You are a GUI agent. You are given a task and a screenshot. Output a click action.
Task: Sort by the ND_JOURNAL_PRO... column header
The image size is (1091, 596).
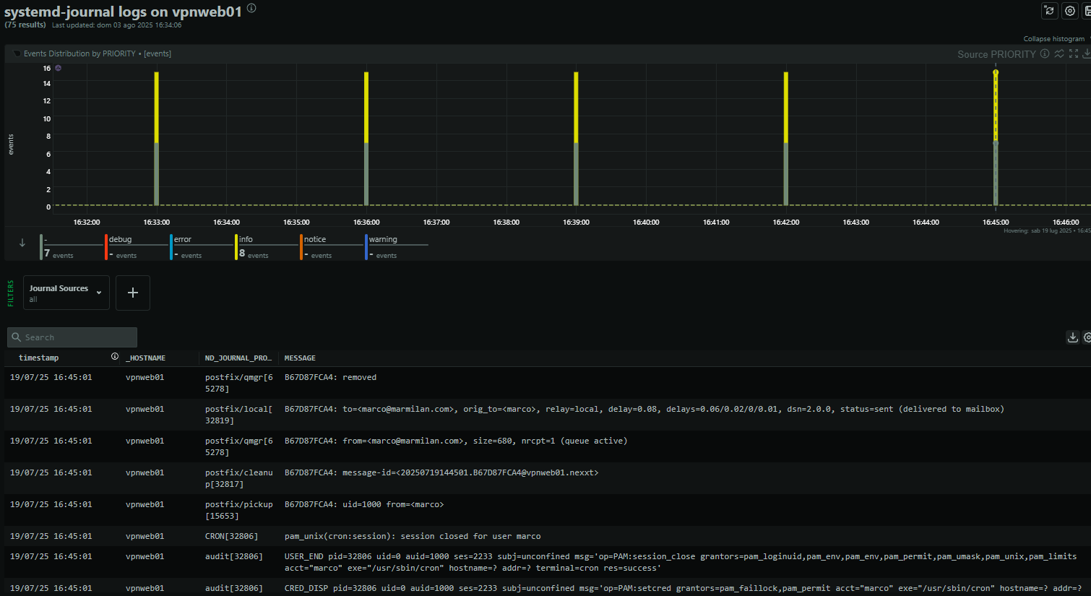[238, 358]
